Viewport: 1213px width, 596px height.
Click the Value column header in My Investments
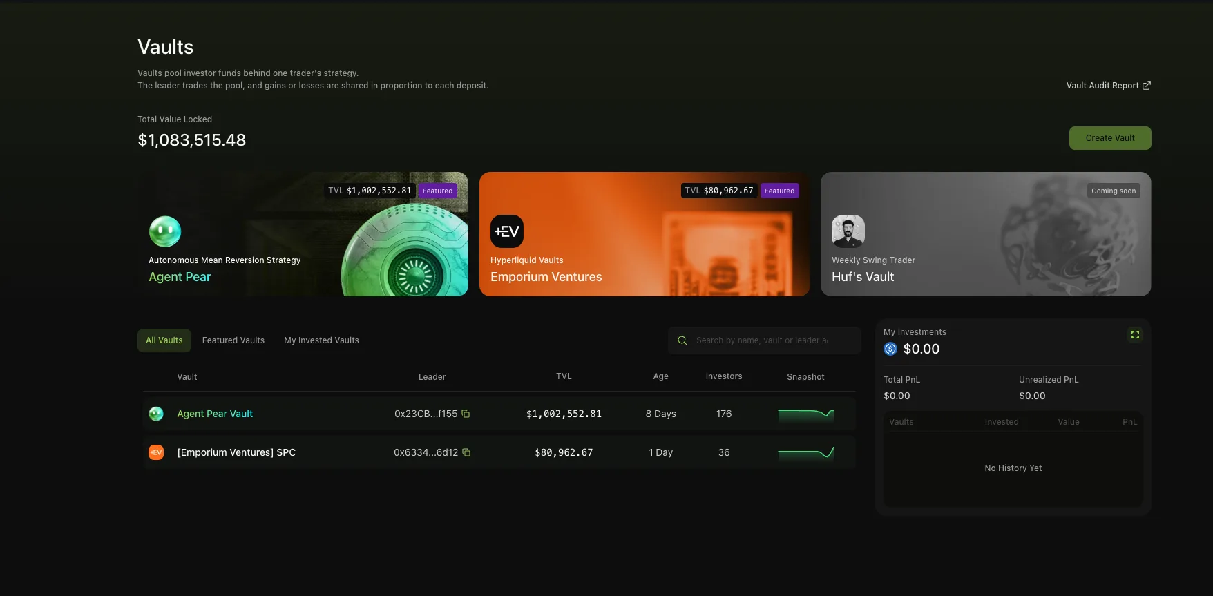(1069, 422)
